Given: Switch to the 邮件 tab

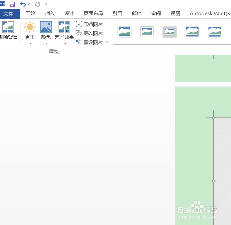Looking at the screenshot, I should tap(137, 14).
